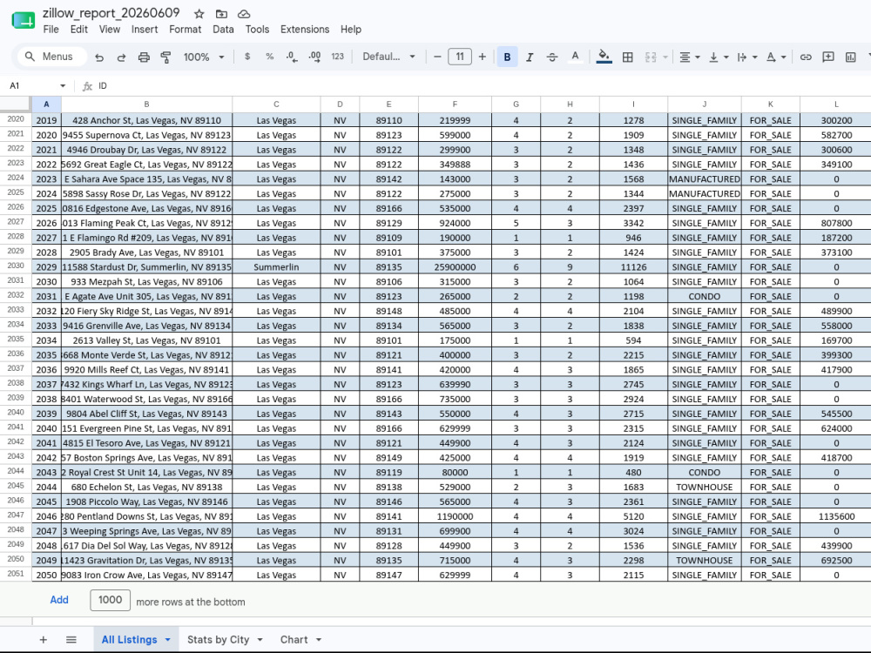Screen dimensions: 871x653
Task: Click Add more rows link
Action: click(59, 600)
